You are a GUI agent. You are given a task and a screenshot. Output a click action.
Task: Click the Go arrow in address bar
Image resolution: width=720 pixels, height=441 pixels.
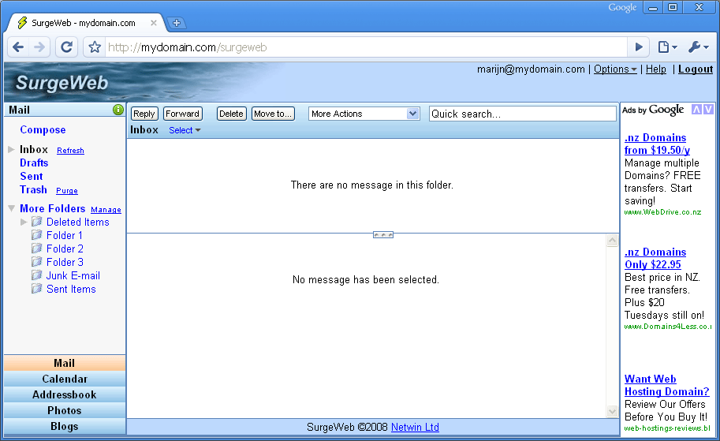[640, 47]
